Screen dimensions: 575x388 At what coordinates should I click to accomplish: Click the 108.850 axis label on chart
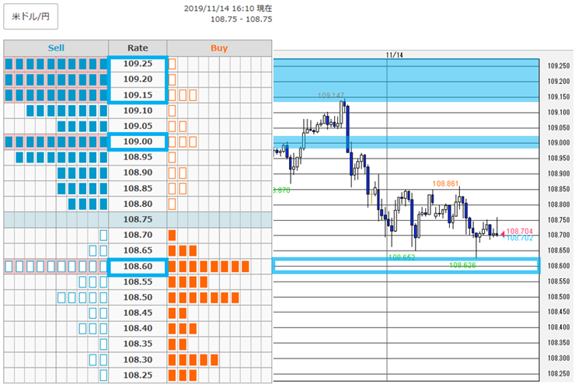tap(559, 189)
